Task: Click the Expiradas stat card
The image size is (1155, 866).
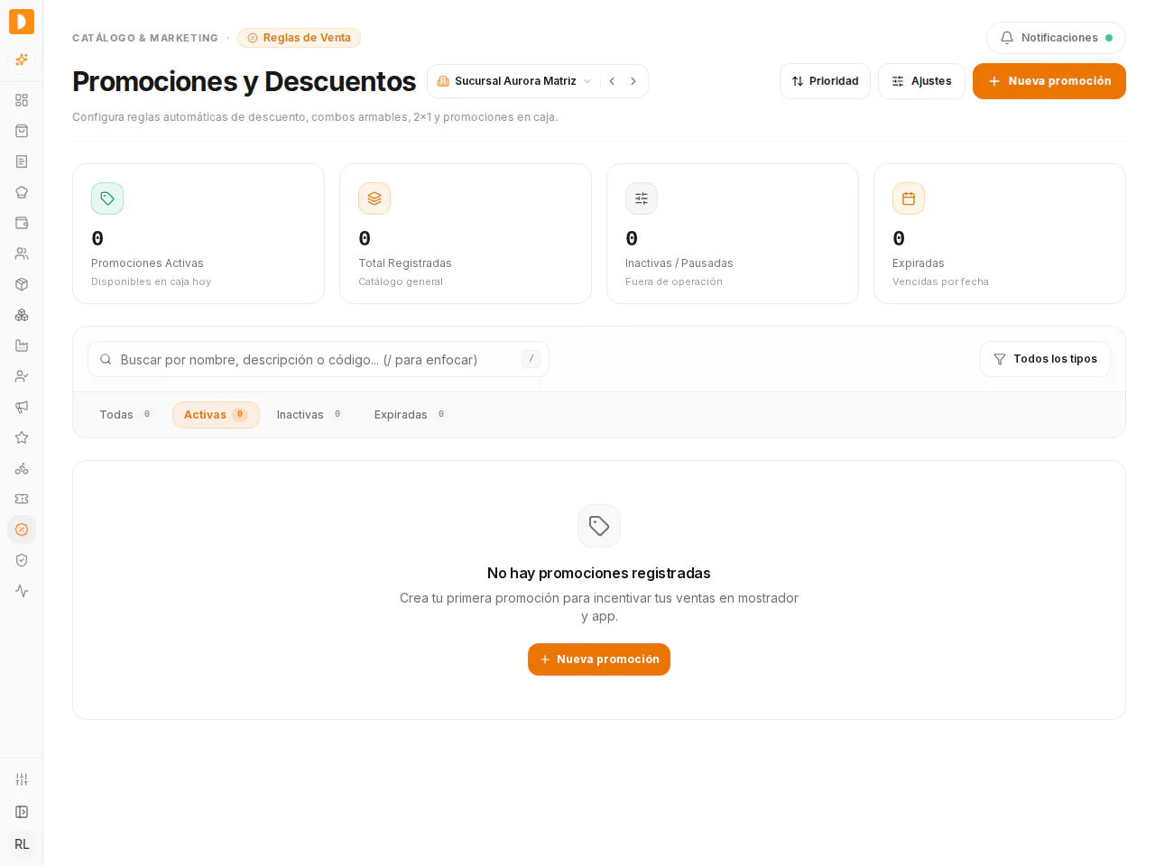Action: click(1000, 234)
